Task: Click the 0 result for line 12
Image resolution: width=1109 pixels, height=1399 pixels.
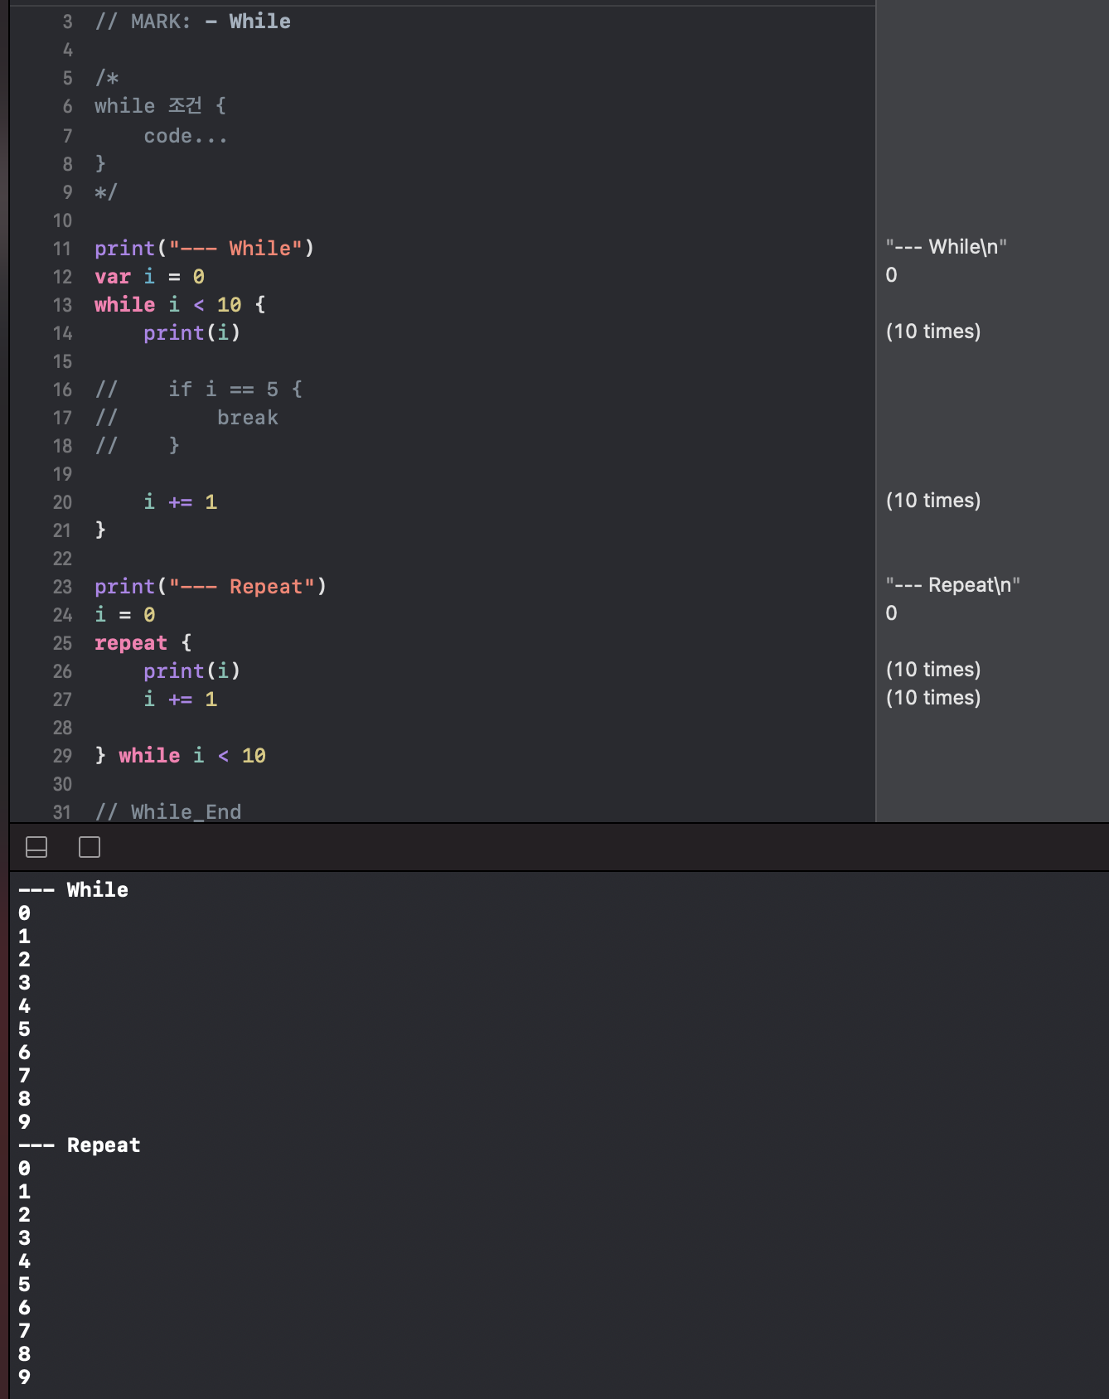Action: [x=891, y=275]
